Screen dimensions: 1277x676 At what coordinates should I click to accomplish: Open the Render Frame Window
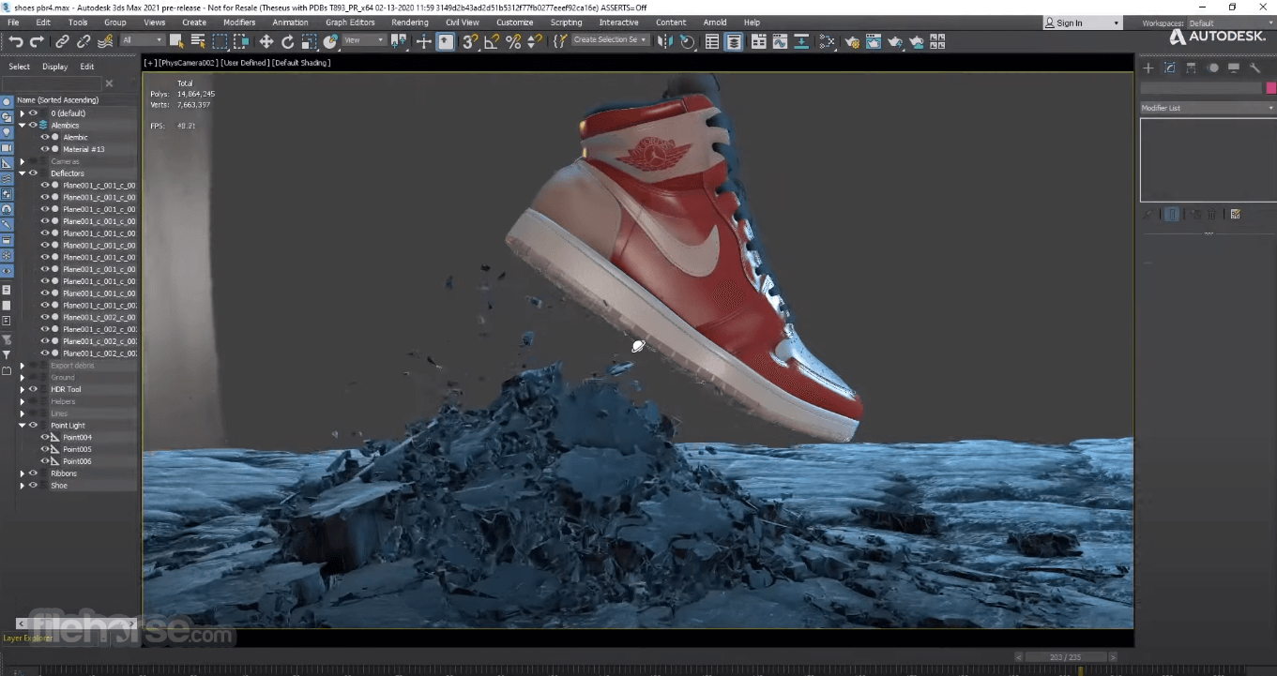pos(873,40)
